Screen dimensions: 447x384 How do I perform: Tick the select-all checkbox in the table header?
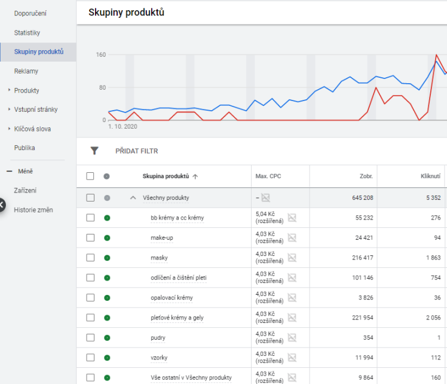coord(90,176)
